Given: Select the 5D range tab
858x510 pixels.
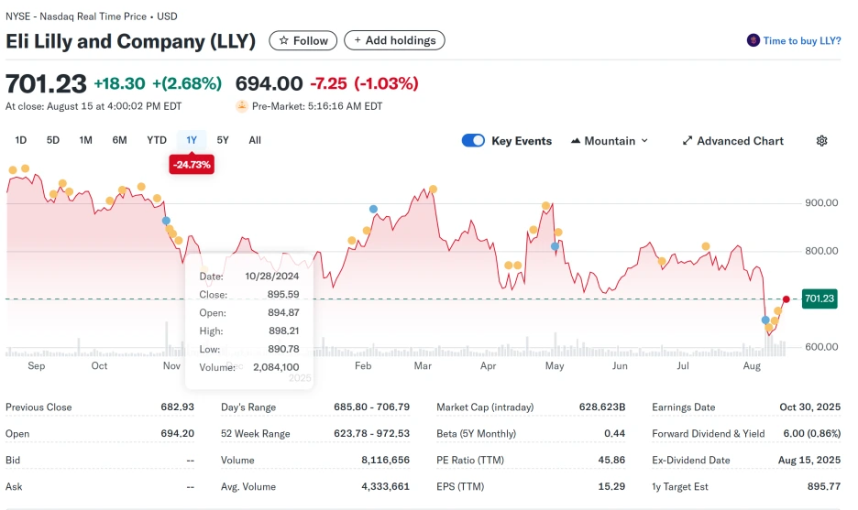Looking at the screenshot, I should click(53, 140).
